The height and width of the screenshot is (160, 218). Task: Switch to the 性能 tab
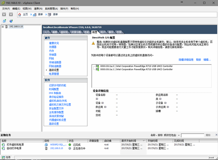pyautogui.click(x=87, y=32)
